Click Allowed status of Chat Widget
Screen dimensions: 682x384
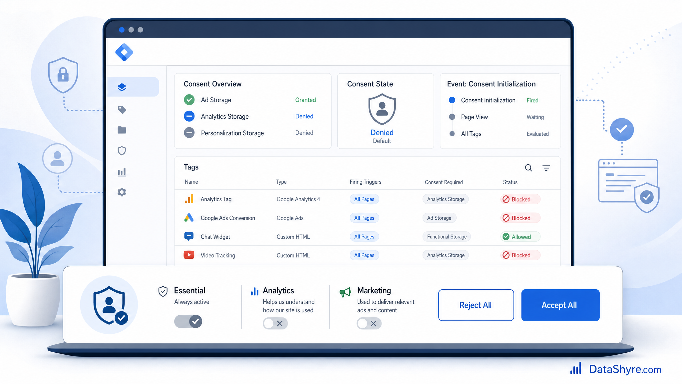pyautogui.click(x=520, y=236)
